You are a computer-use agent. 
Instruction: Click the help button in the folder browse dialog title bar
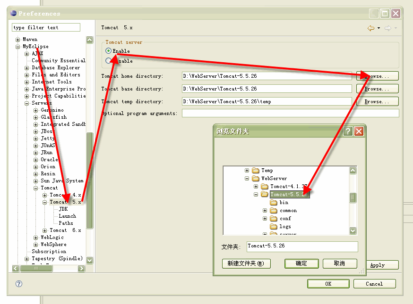[348, 131]
